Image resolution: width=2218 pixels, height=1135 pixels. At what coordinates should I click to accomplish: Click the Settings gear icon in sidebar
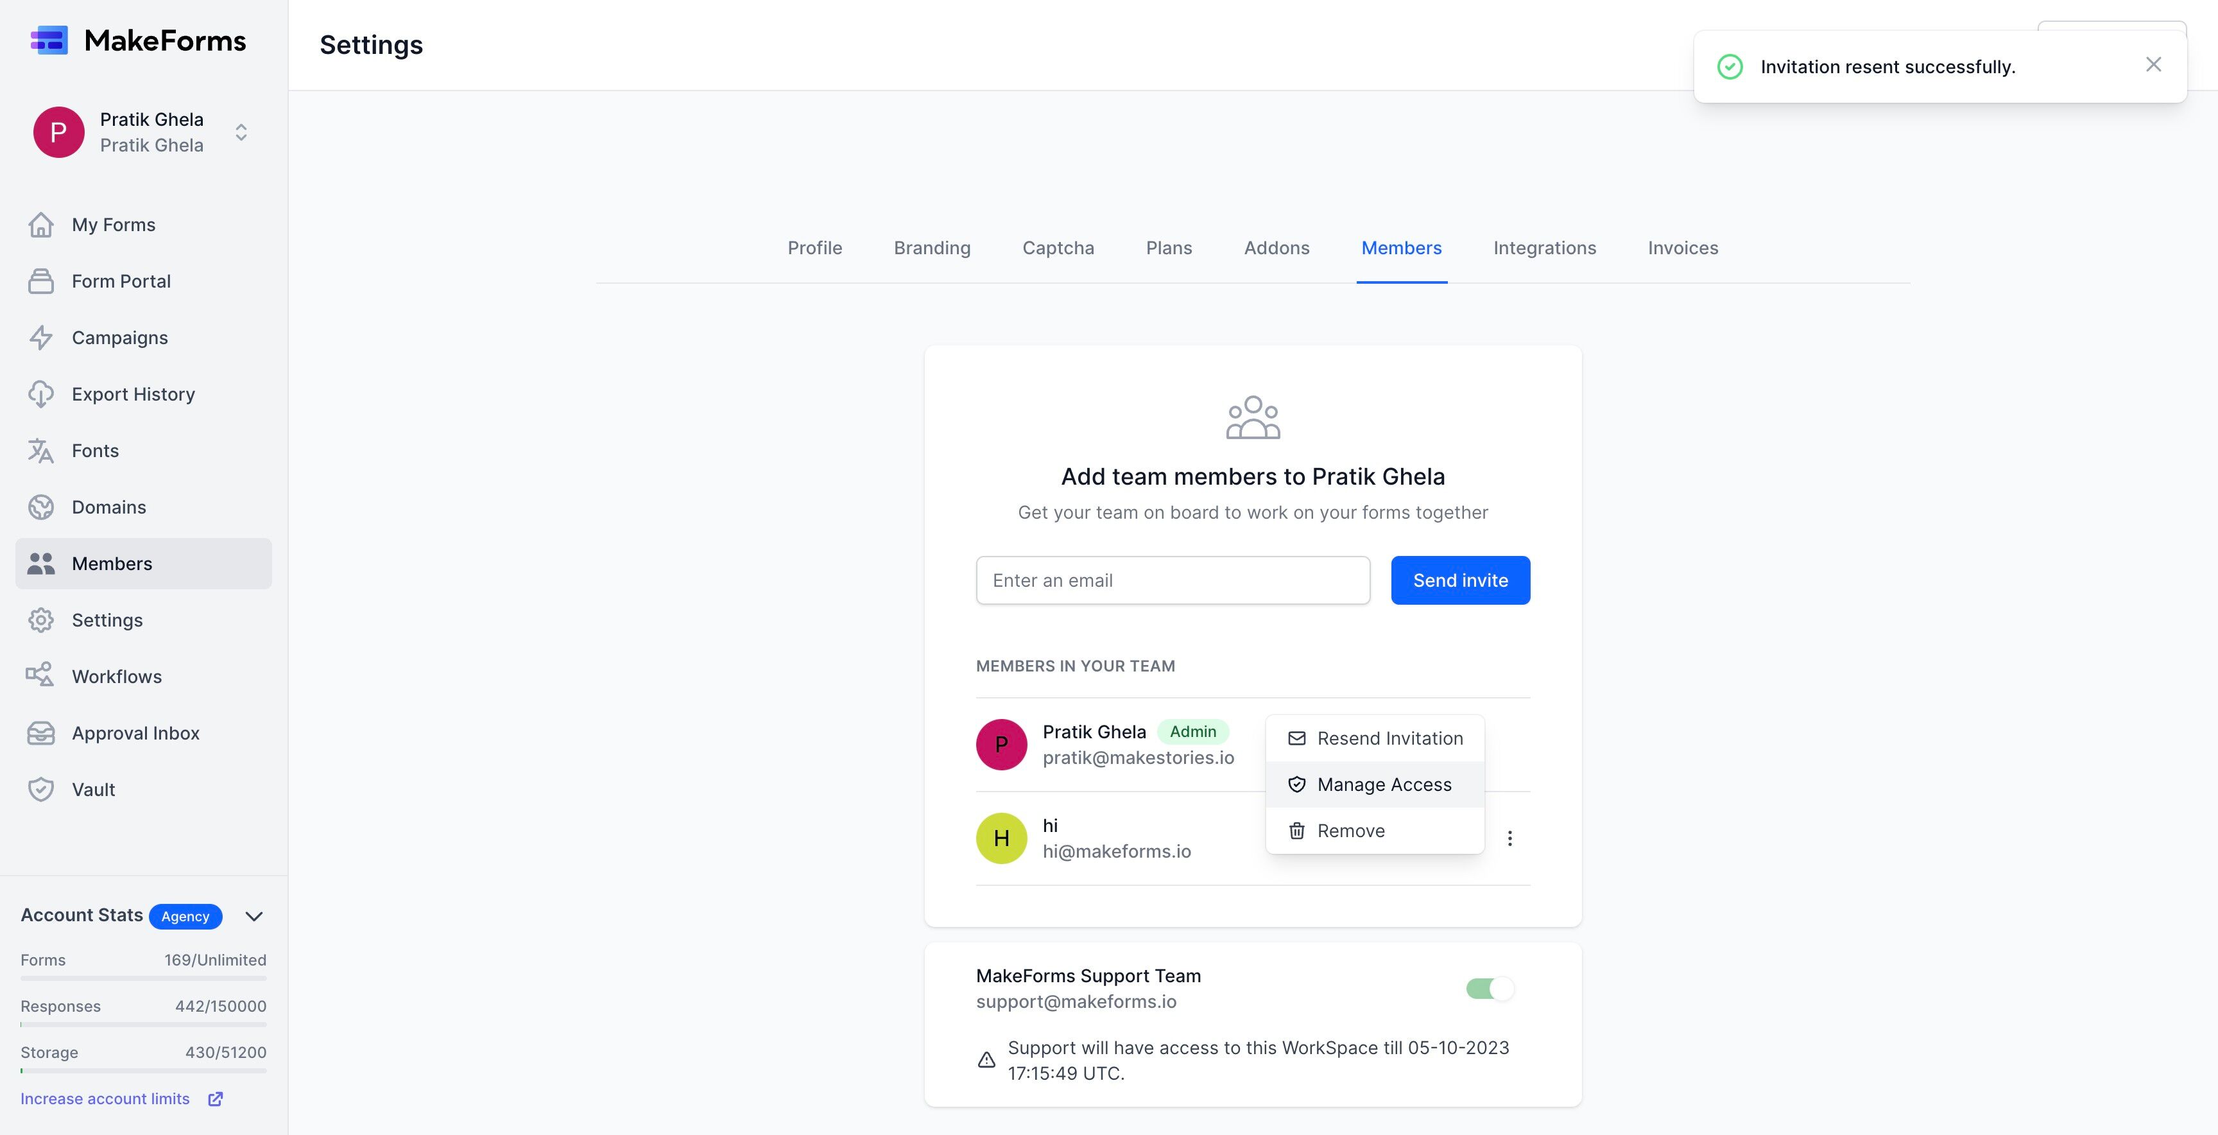(40, 620)
